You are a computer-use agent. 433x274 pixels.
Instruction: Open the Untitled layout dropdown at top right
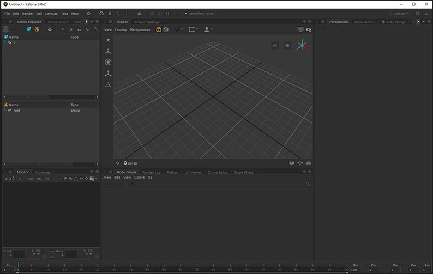tap(401, 14)
